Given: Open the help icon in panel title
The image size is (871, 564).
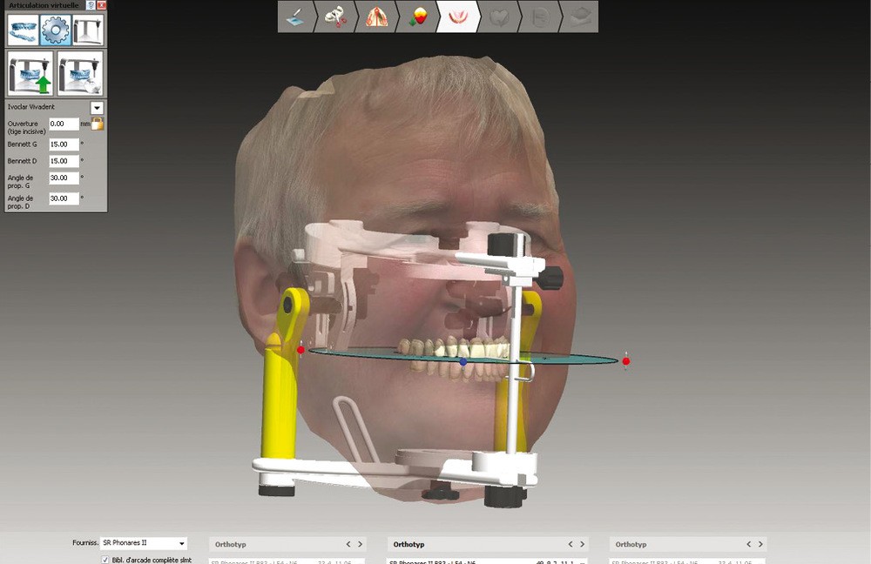Looking at the screenshot, I should 91,5.
